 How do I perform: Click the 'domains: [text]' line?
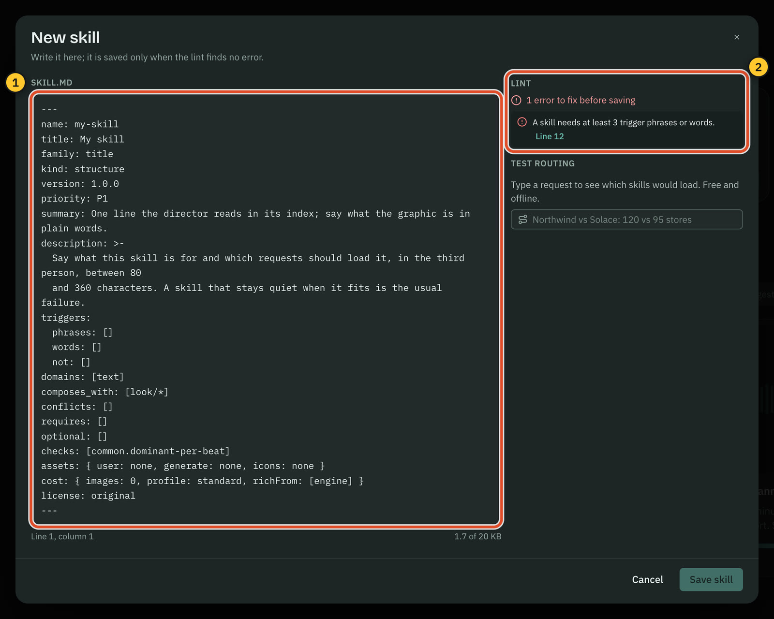[x=83, y=377]
